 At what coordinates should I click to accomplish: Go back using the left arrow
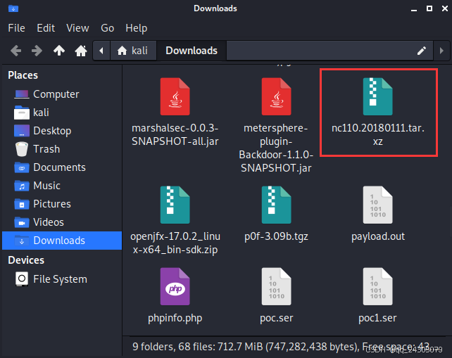pos(16,51)
